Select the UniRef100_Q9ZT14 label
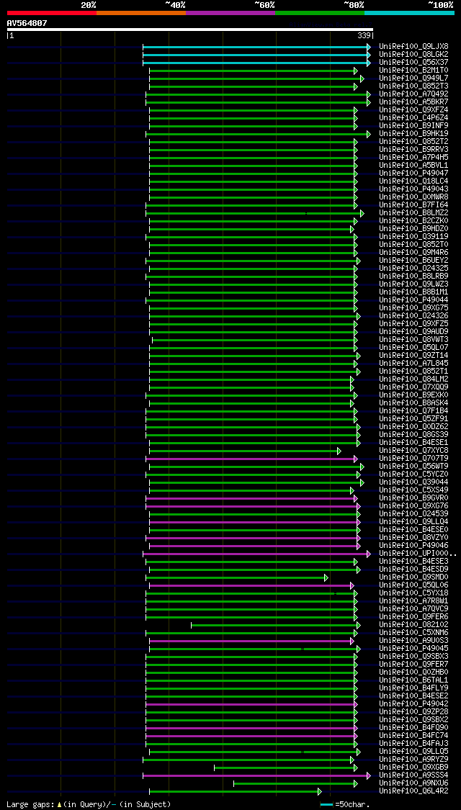Image resolution: width=461 pixels, height=810 pixels. pos(413,355)
